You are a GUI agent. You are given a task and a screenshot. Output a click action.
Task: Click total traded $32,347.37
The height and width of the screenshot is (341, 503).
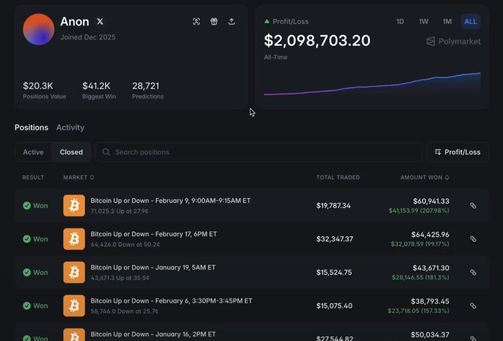click(x=334, y=239)
